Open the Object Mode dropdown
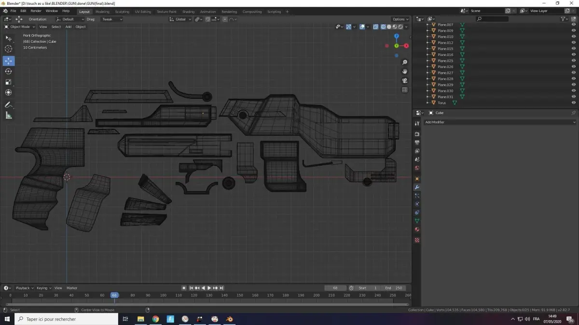 (20, 27)
